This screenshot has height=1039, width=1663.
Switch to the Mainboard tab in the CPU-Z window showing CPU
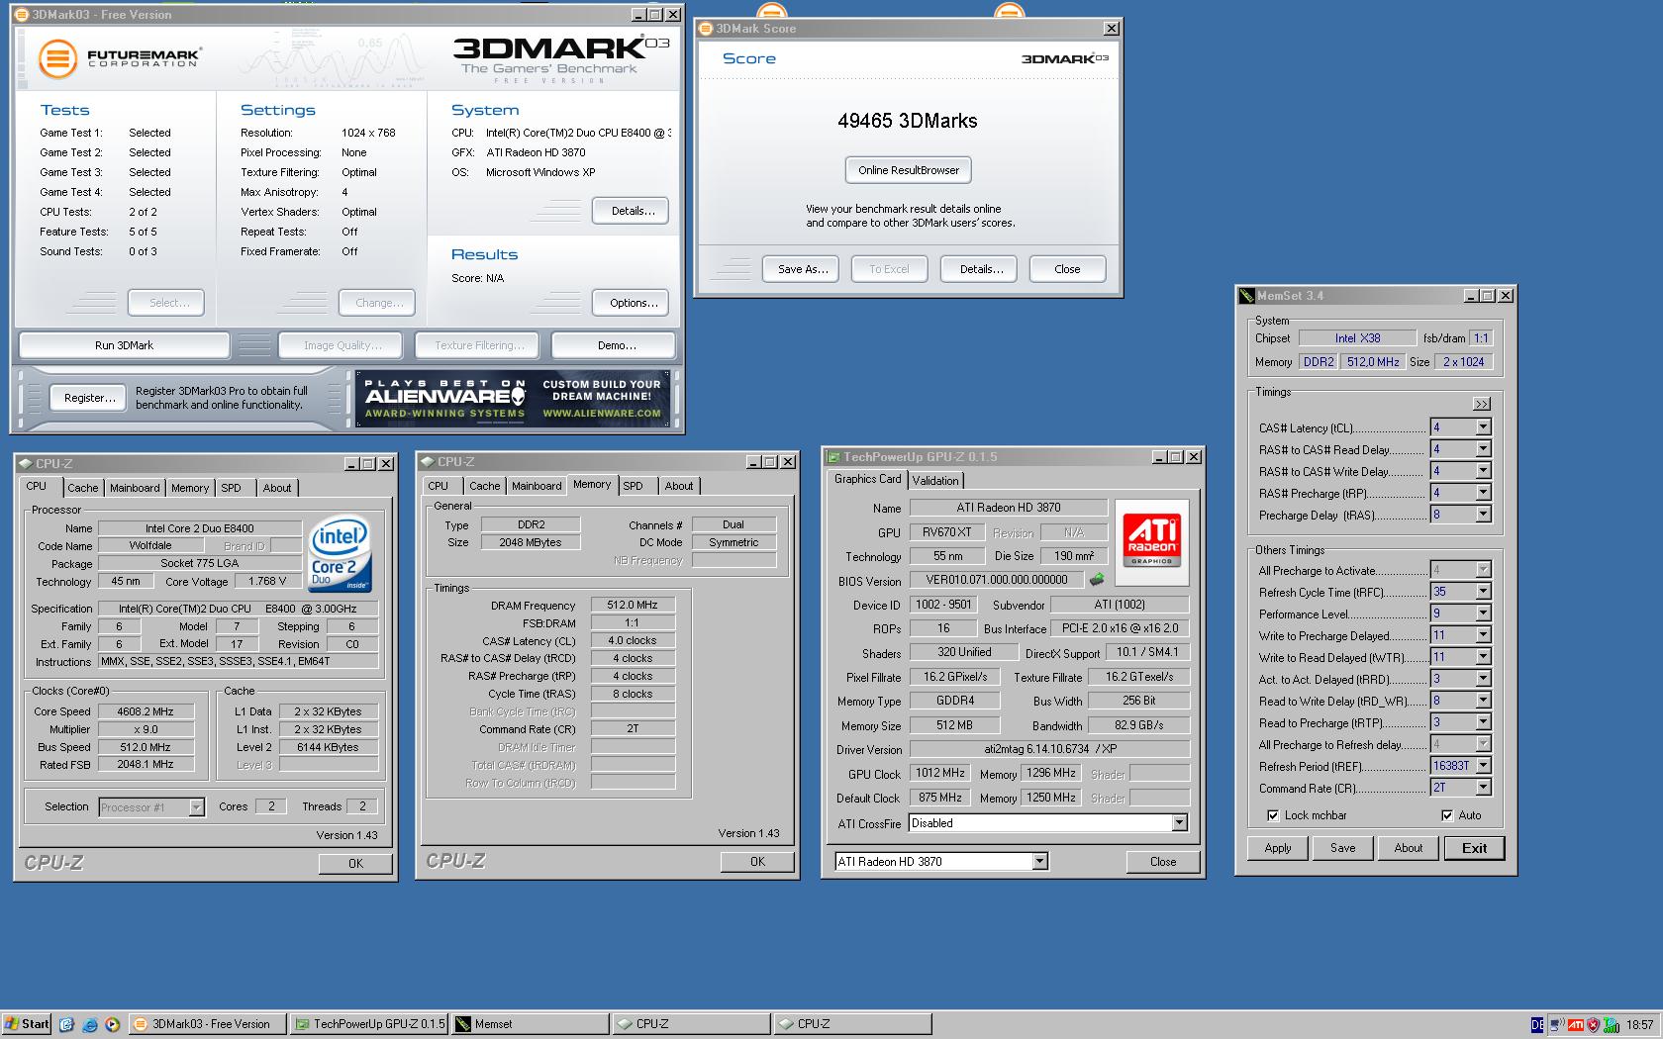tap(135, 488)
